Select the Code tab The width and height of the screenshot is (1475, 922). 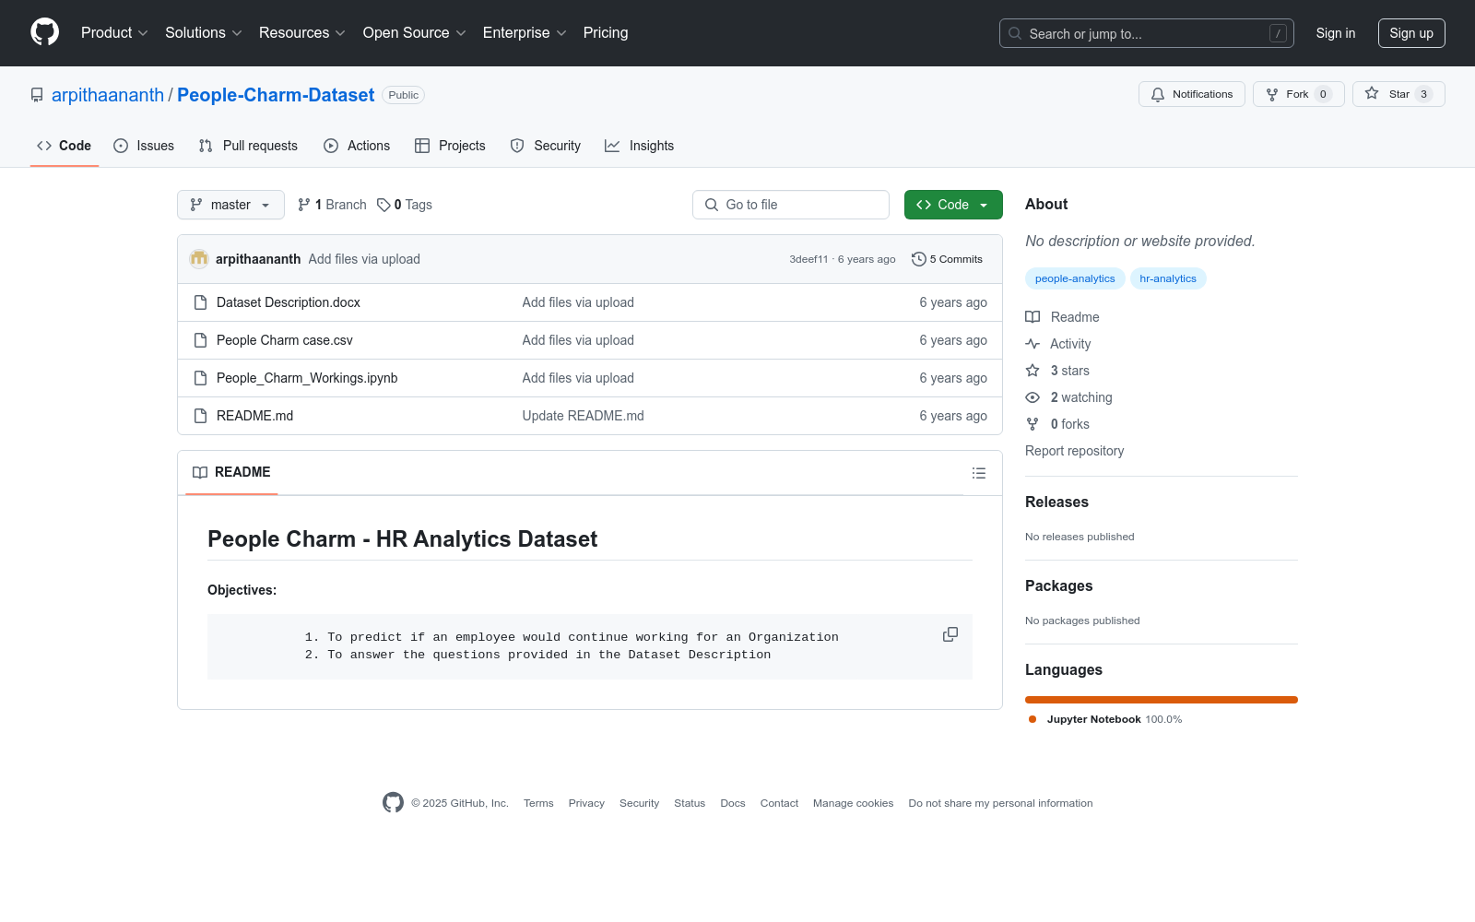pos(65,146)
